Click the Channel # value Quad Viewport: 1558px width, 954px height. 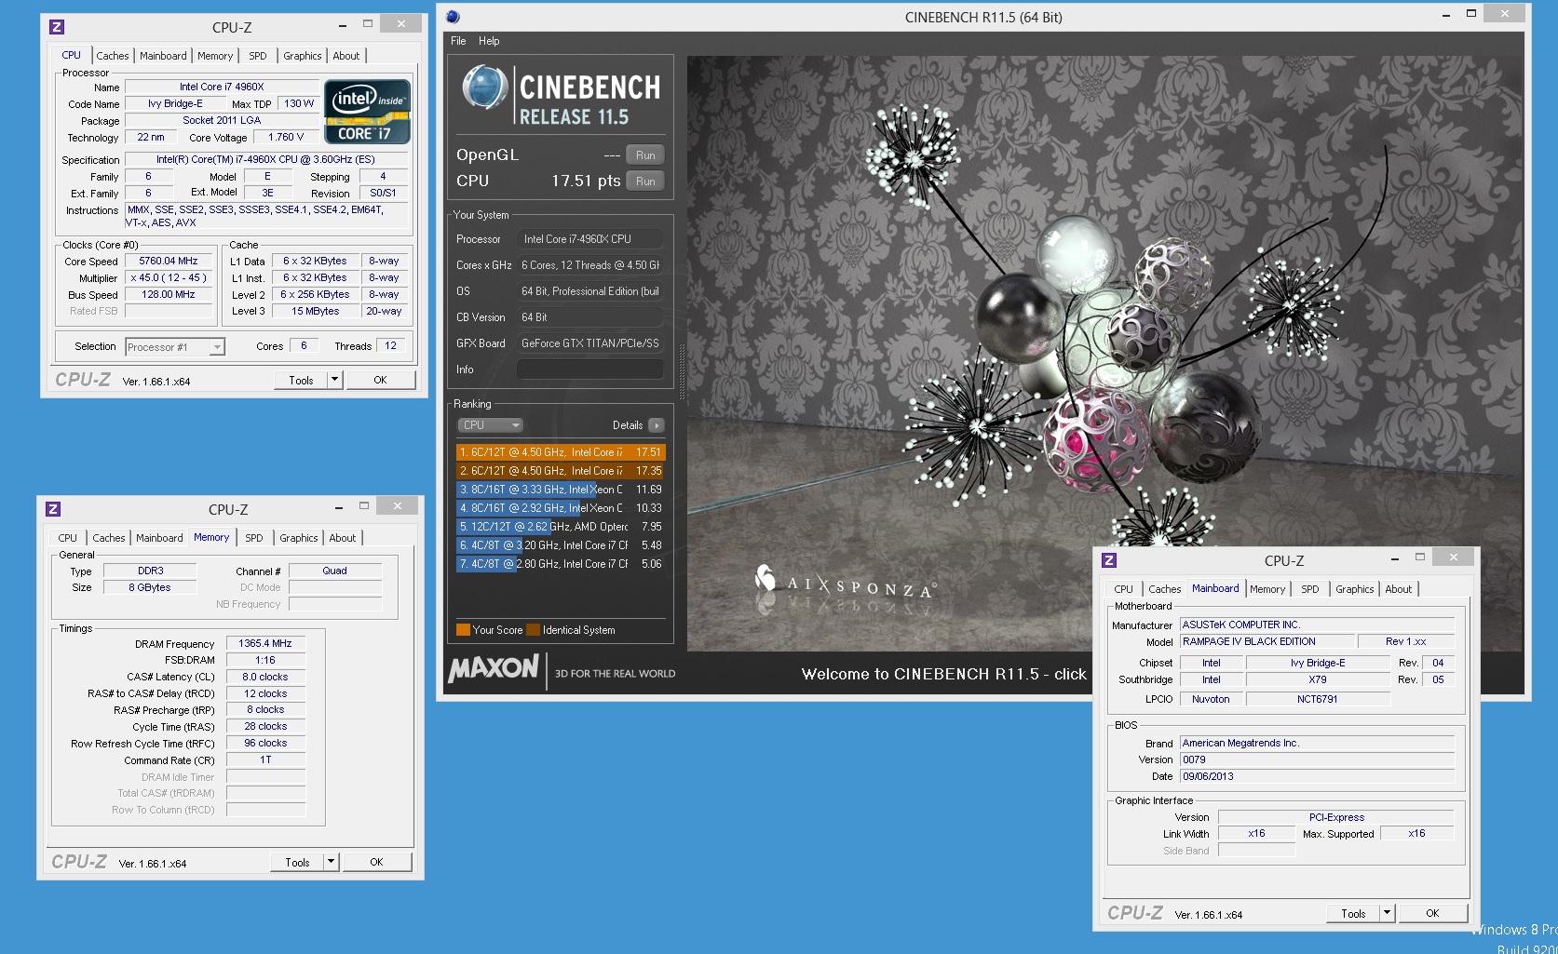click(x=334, y=571)
